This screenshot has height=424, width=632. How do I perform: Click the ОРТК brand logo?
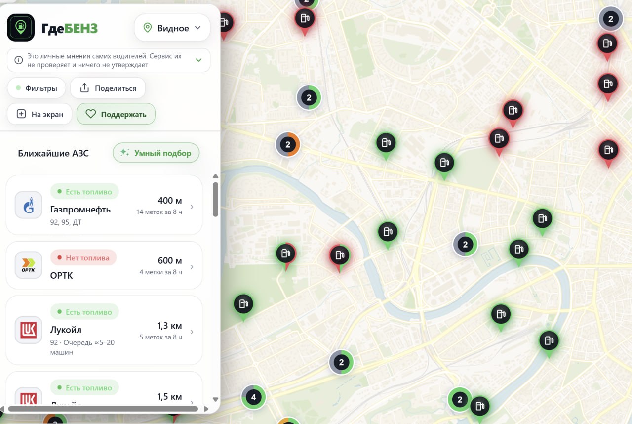click(29, 265)
